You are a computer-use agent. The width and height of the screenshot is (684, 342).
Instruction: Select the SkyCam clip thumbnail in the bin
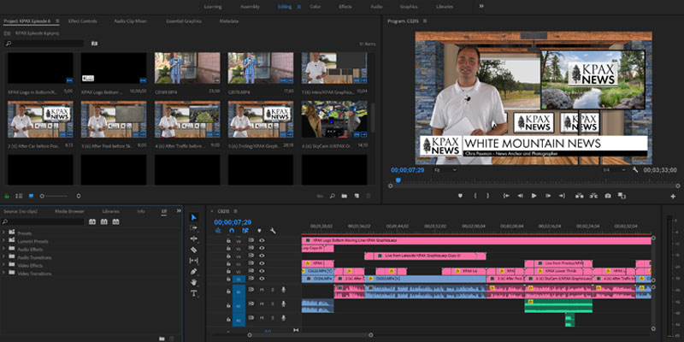[334, 120]
